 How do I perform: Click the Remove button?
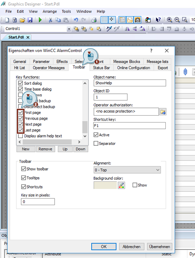46,149
